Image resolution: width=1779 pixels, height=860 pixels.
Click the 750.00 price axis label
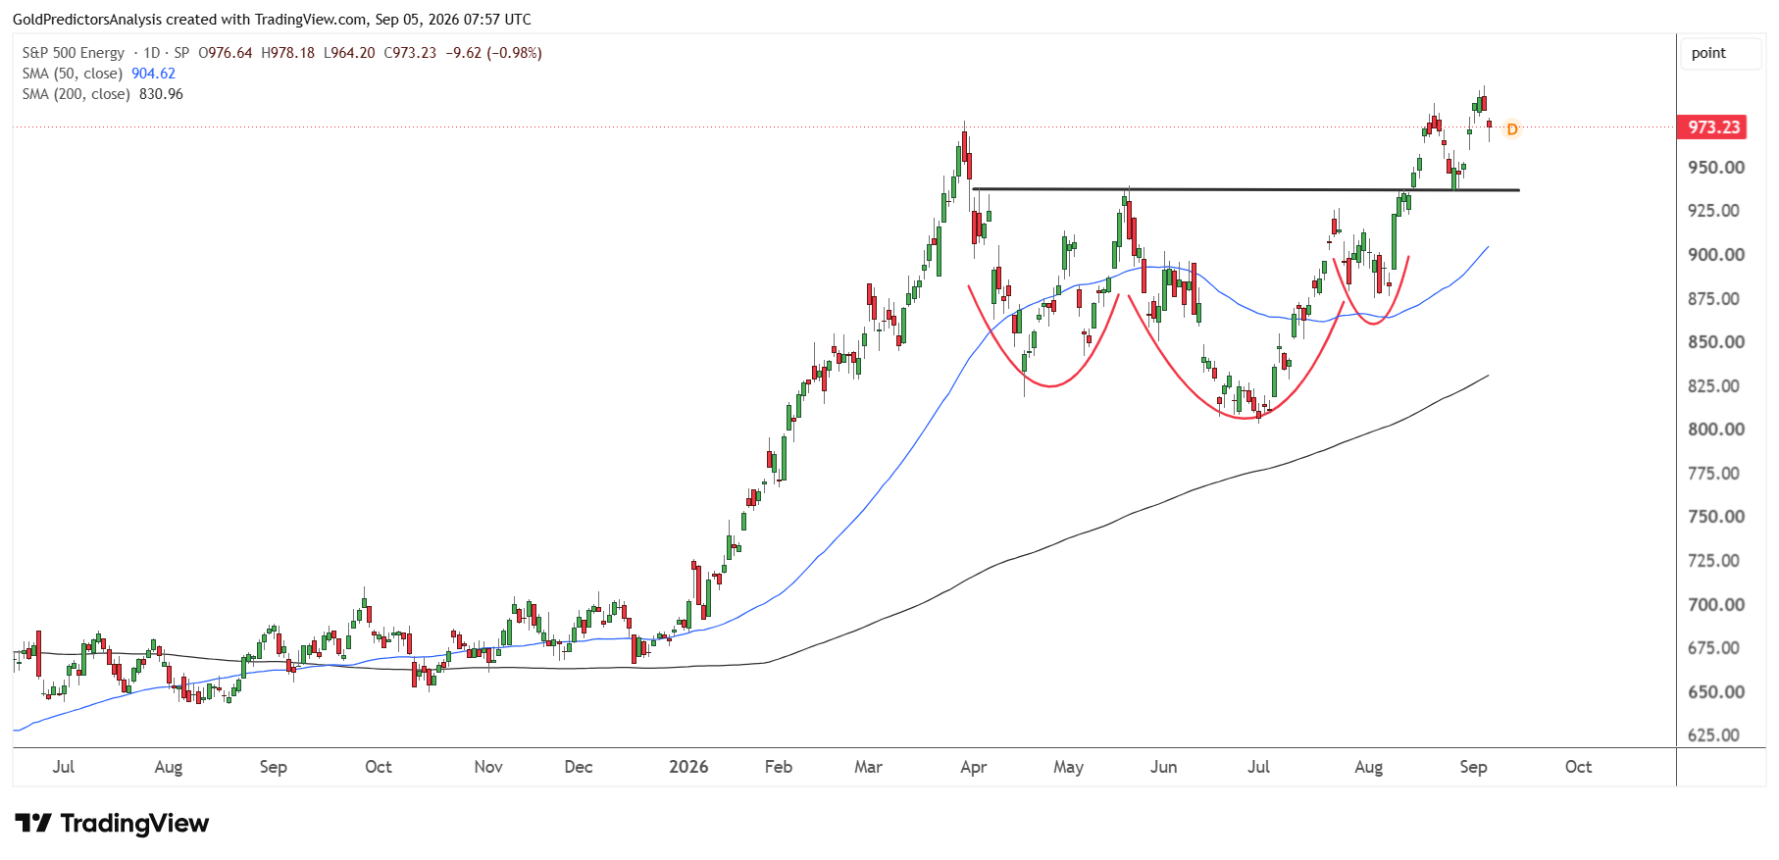pyautogui.click(x=1716, y=517)
